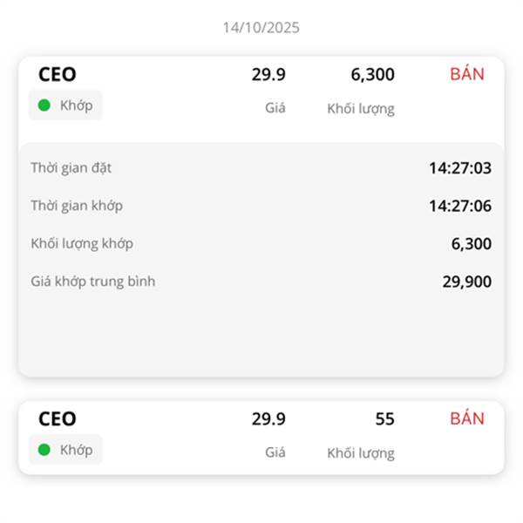
Task: Click the average matched price 29,900
Action: (467, 282)
